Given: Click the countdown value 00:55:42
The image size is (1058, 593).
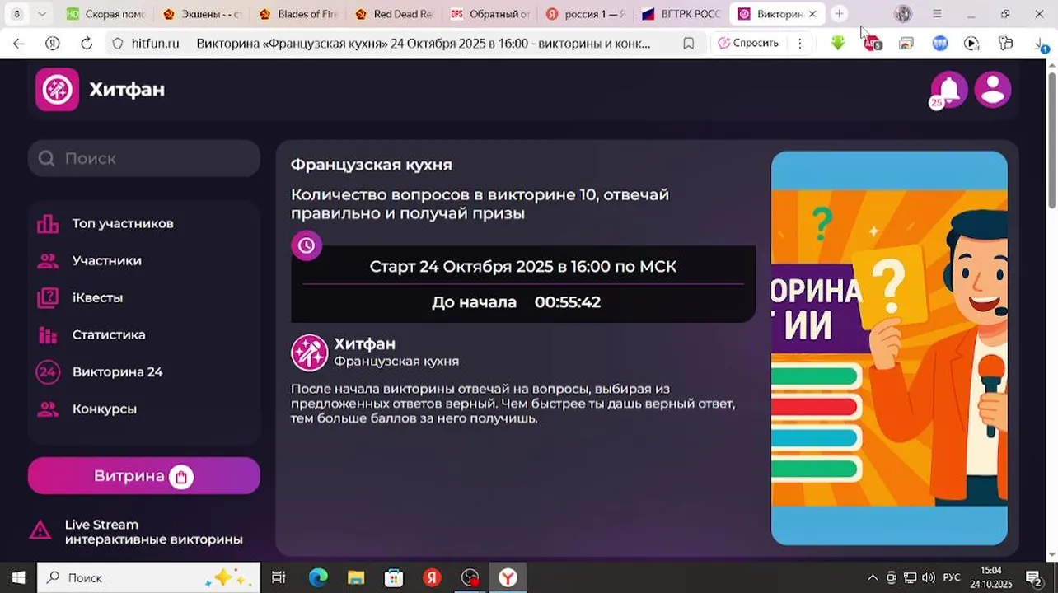Looking at the screenshot, I should [x=568, y=302].
